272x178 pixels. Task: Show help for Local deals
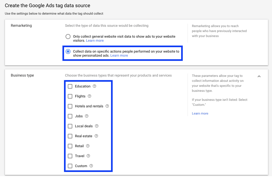point(97,126)
